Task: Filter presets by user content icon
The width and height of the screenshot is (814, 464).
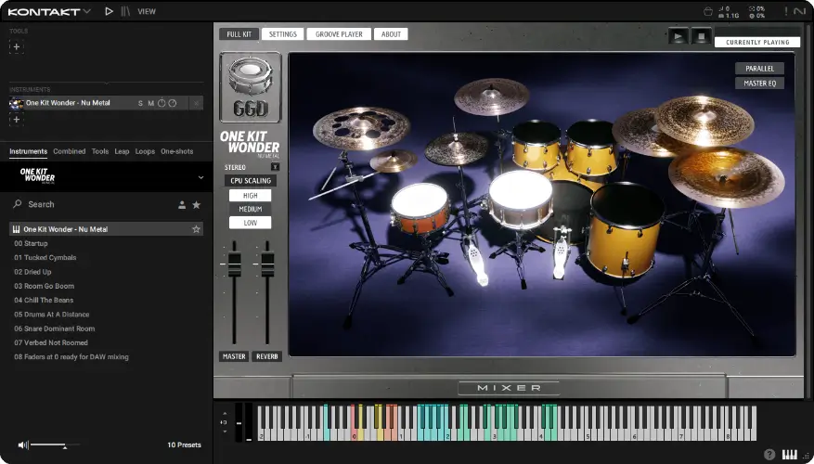Action: pyautogui.click(x=182, y=204)
